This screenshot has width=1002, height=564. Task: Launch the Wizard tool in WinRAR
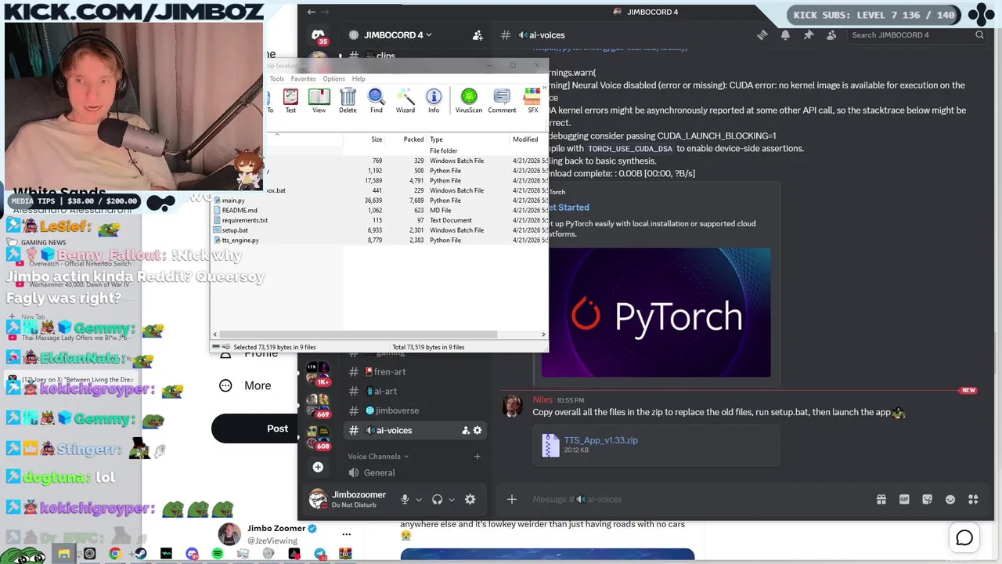(x=405, y=100)
